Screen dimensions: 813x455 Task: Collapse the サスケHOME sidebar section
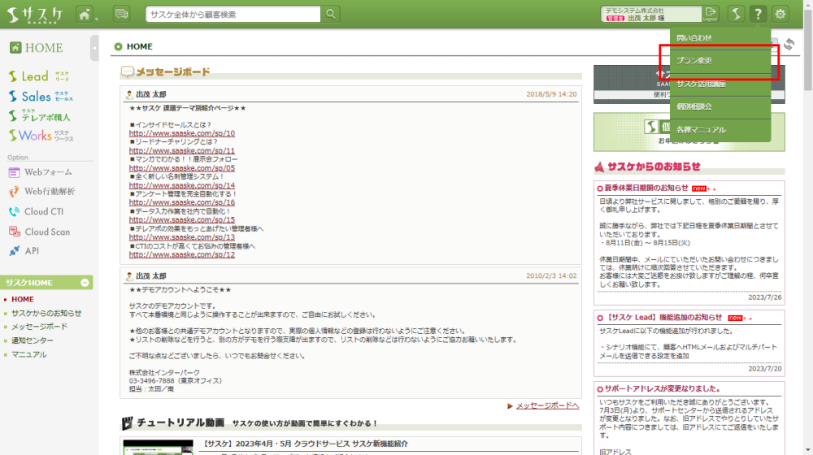tap(85, 283)
